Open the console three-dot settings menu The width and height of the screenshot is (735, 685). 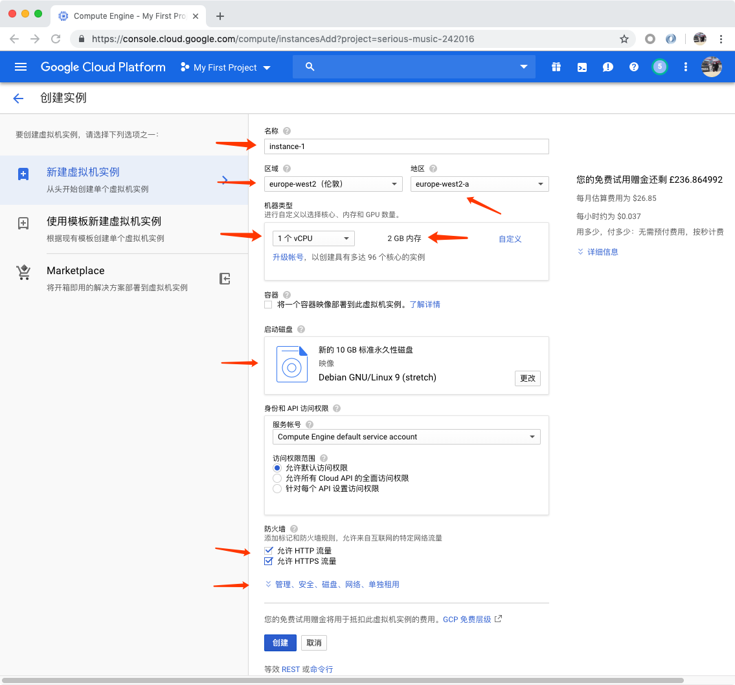pyautogui.click(x=685, y=67)
